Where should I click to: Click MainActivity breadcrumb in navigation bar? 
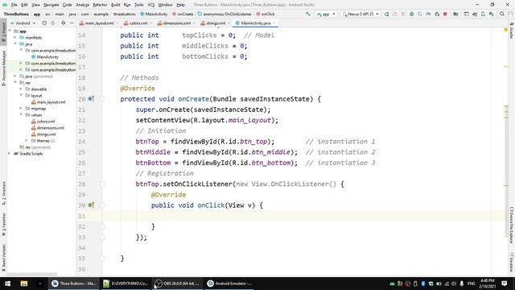click(154, 14)
